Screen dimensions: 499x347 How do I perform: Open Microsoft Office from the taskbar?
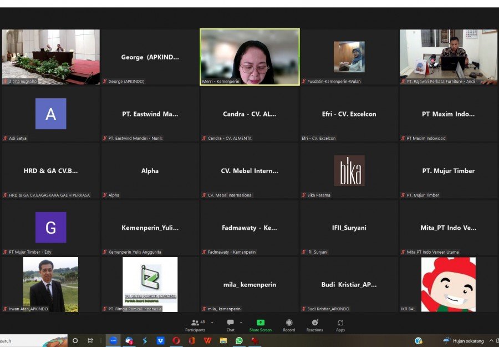coord(192,341)
